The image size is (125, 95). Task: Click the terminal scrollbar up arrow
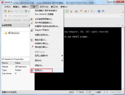(123, 29)
